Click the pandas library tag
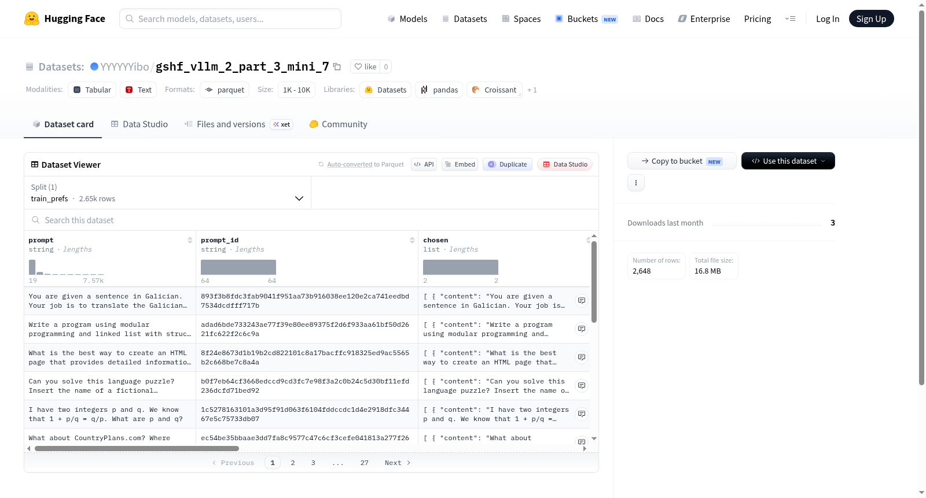This screenshot has height=498, width=926. (x=439, y=90)
